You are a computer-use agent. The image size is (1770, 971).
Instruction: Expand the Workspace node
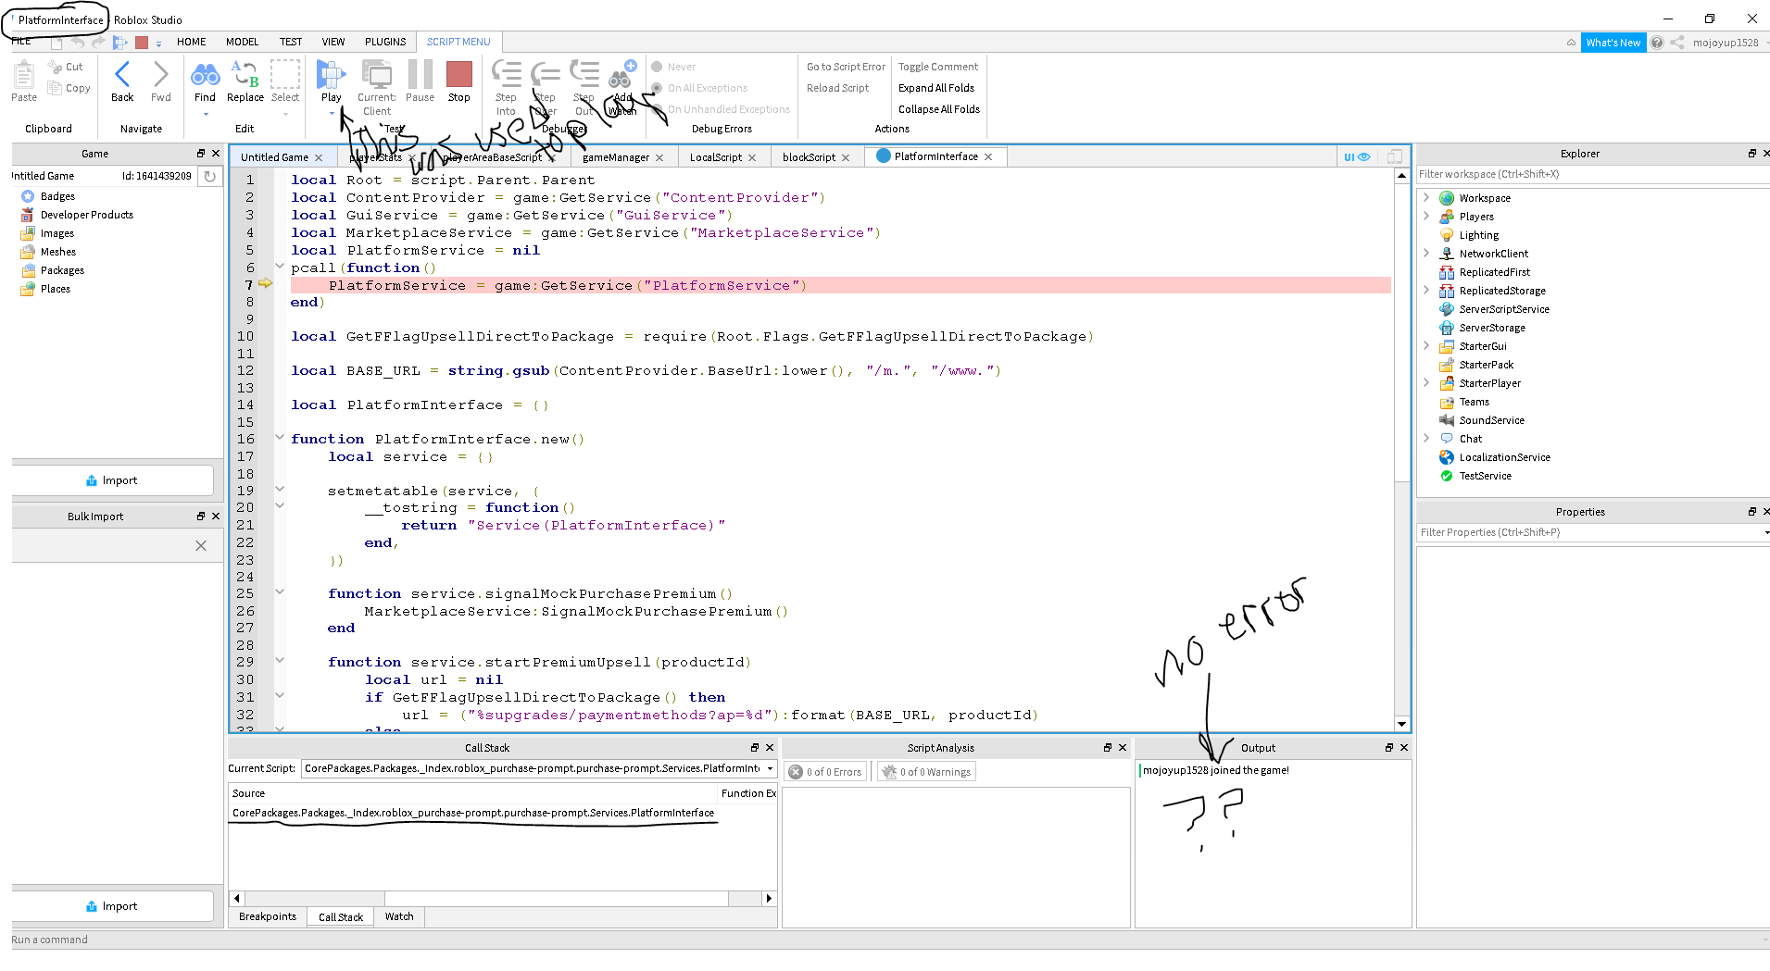[1426, 198]
